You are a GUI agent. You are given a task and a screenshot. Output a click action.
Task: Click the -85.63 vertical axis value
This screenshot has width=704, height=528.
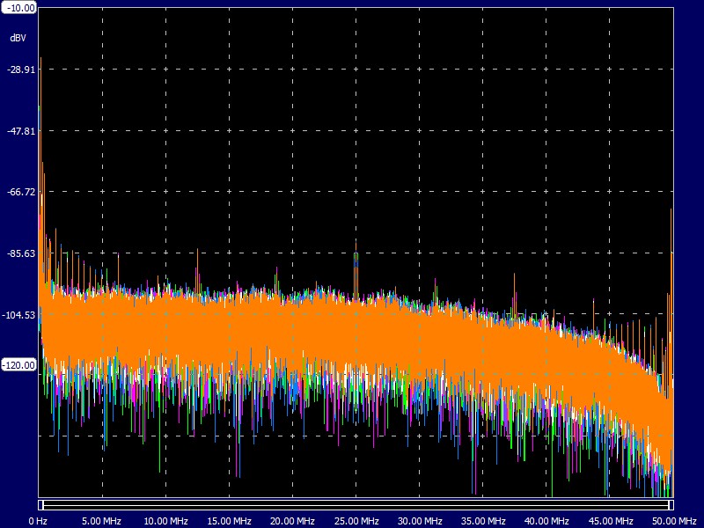click(x=20, y=253)
